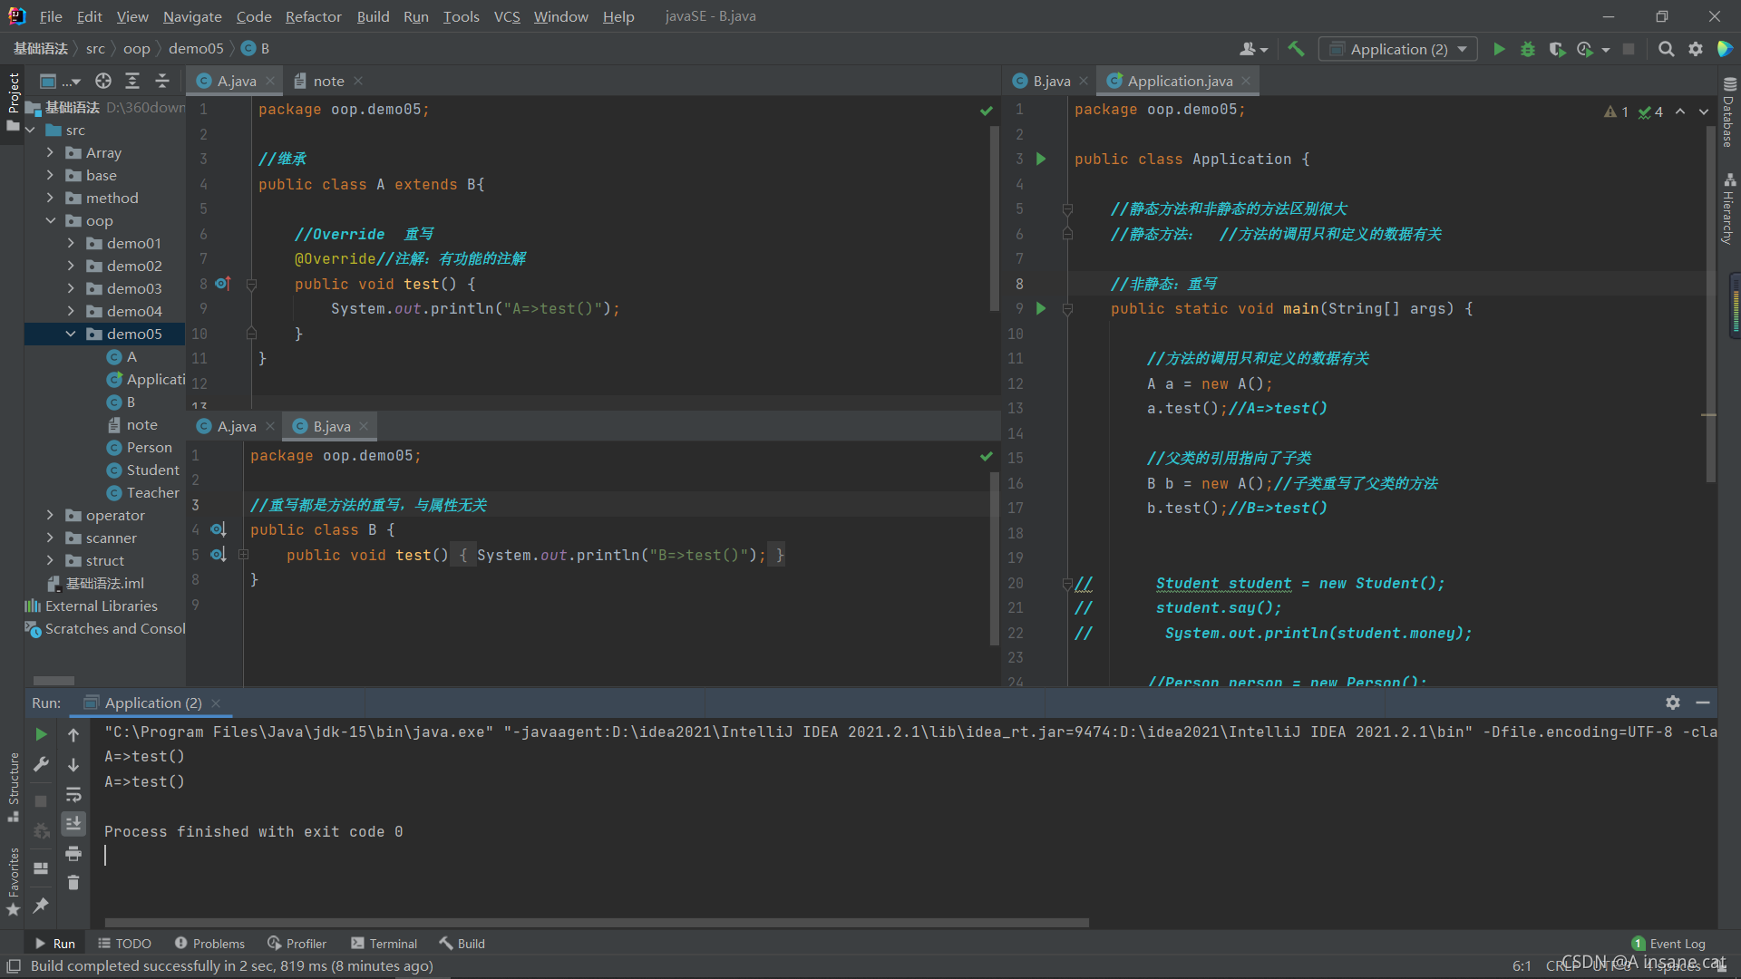Screen dimensions: 1741x979
Task: Click Rerun in the Run panel
Action: [41, 734]
